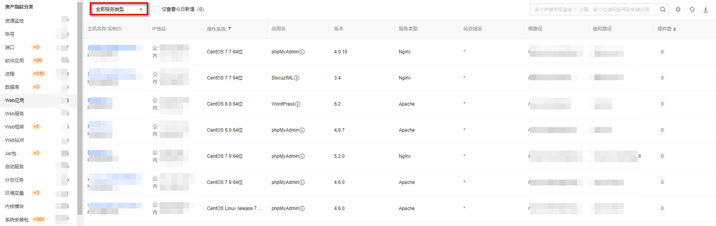Viewport: 716px width, 226px height.
Task: Click the 应用名 column header
Action: (279, 29)
